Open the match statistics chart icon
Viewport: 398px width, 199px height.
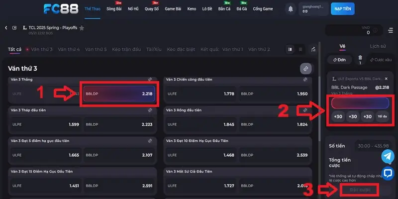point(313,49)
